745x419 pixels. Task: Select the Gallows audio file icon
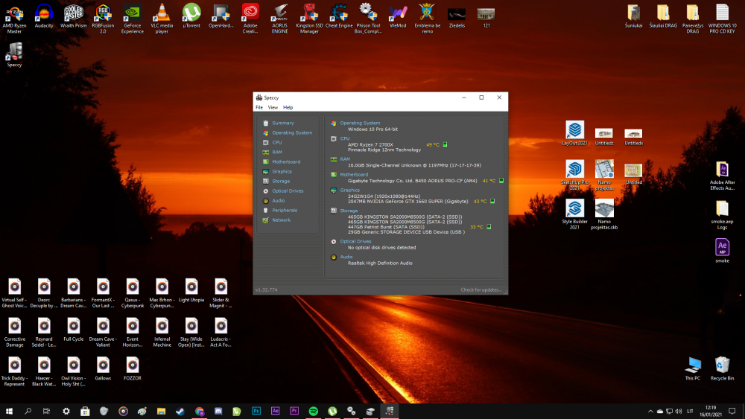103,368
